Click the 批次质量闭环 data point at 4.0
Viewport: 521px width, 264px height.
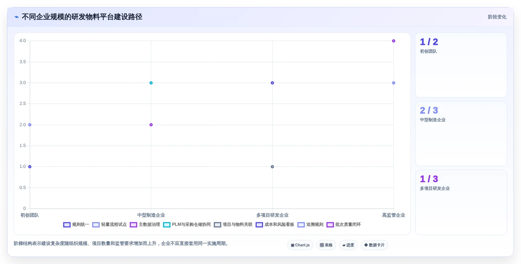[393, 41]
